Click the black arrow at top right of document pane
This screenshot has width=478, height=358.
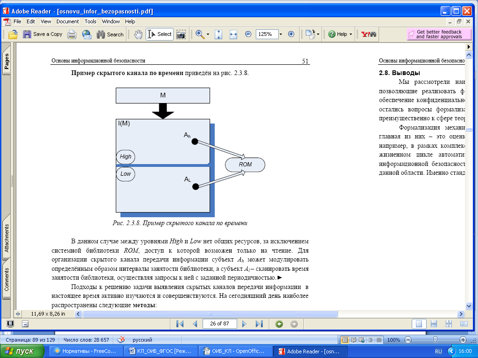(x=469, y=47)
